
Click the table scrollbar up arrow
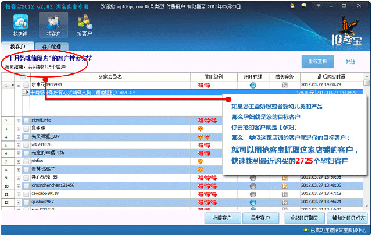pos(367,76)
